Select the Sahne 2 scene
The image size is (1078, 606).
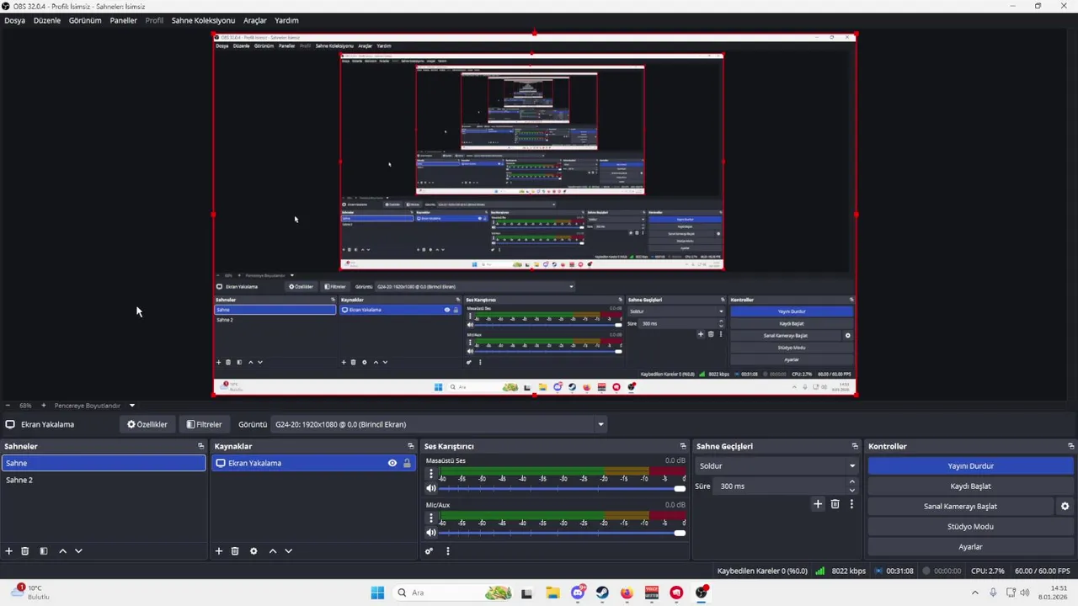point(104,480)
